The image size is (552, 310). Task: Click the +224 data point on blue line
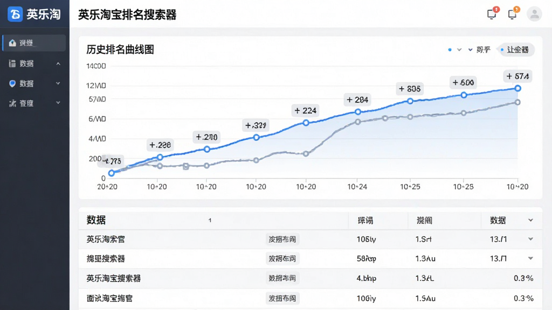click(x=306, y=123)
